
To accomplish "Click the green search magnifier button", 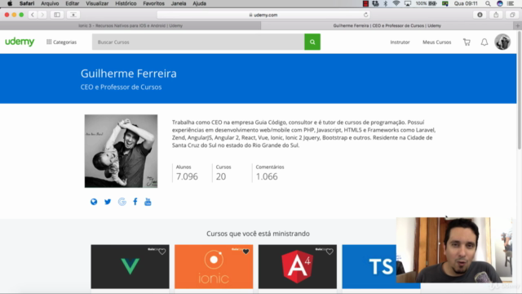I will pyautogui.click(x=312, y=42).
